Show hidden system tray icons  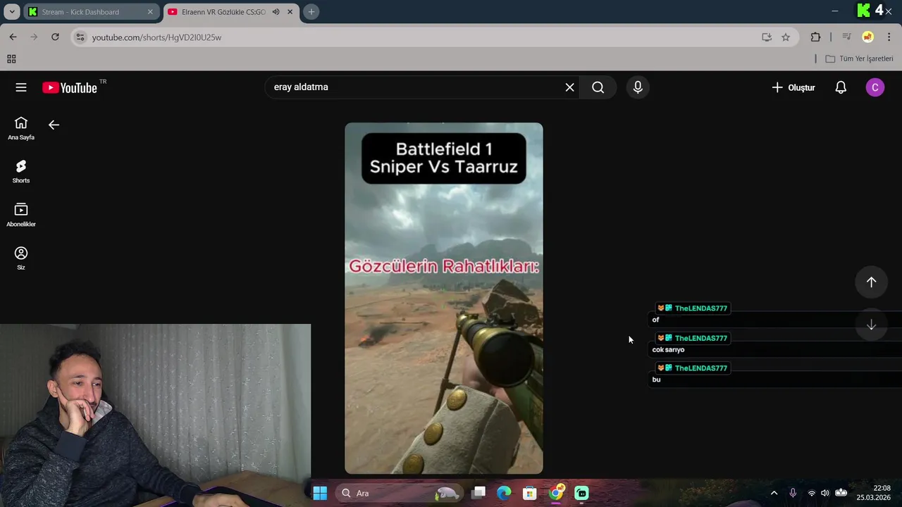point(774,493)
